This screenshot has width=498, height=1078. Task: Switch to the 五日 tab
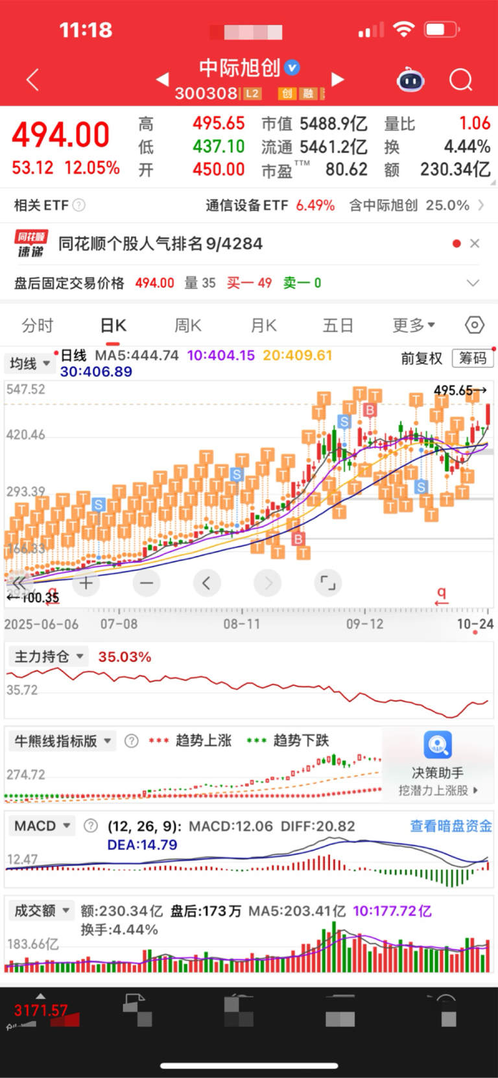[x=338, y=325]
